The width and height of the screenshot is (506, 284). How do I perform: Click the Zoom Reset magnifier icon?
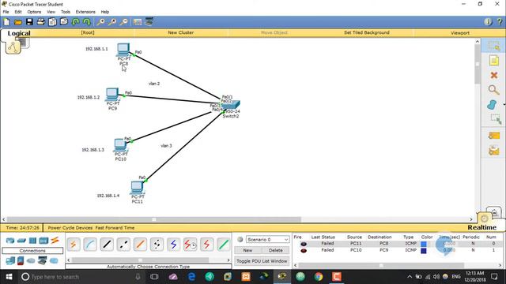(x=112, y=22)
